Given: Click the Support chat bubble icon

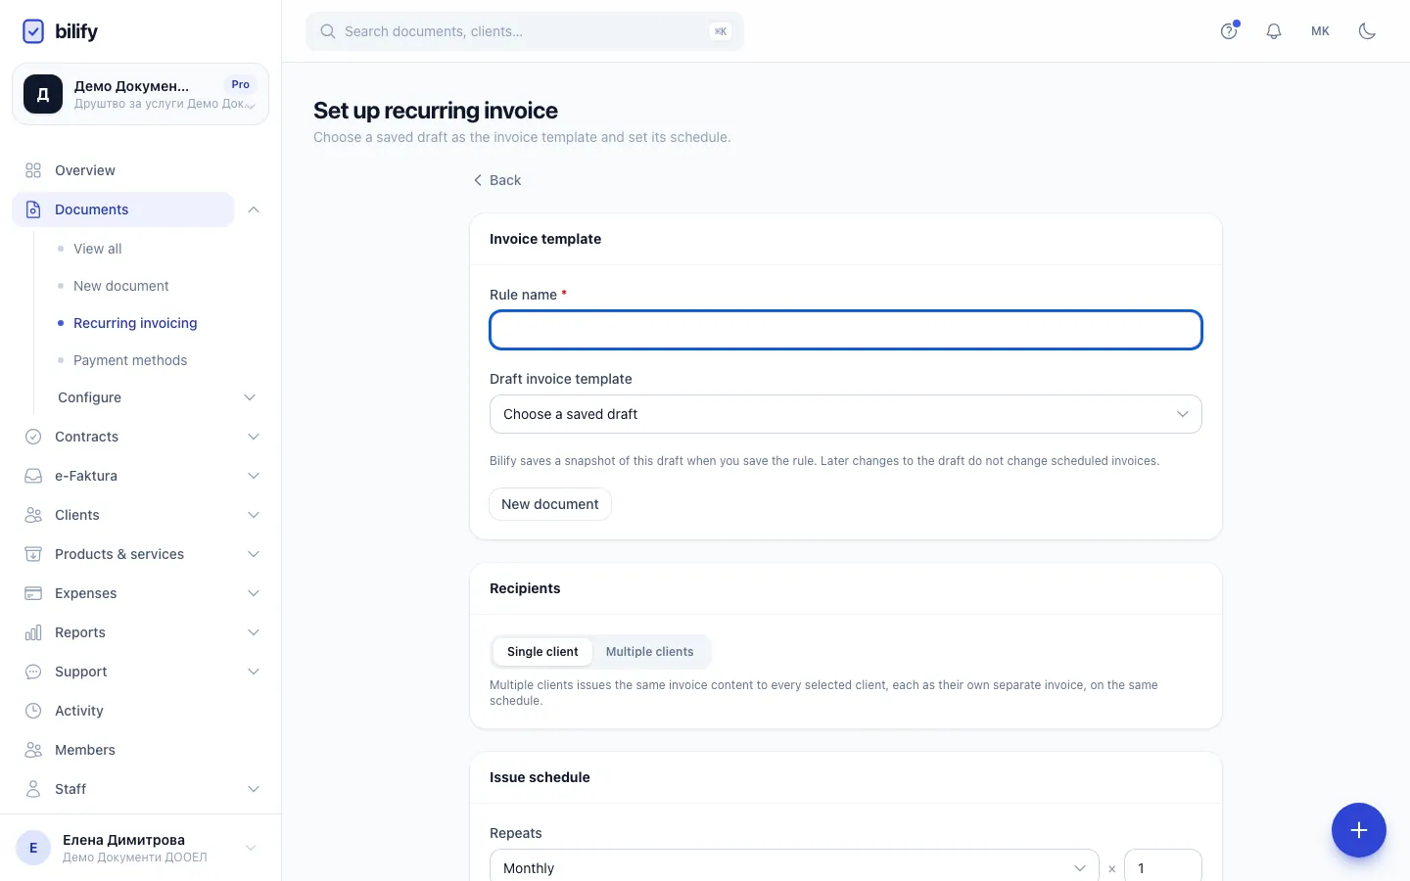Looking at the screenshot, I should (33, 672).
